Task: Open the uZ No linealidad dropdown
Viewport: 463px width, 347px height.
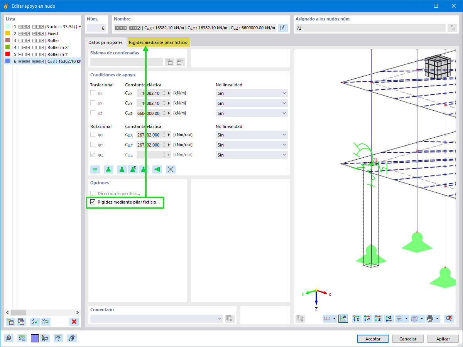Action: coord(252,113)
